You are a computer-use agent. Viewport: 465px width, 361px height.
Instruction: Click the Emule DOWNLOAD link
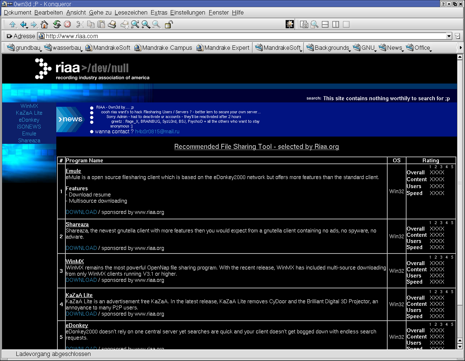point(81,212)
